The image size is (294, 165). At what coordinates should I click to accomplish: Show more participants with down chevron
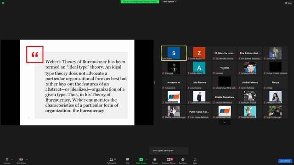point(225,122)
